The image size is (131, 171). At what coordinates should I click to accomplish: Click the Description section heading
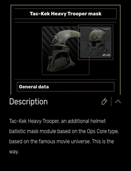point(28,102)
